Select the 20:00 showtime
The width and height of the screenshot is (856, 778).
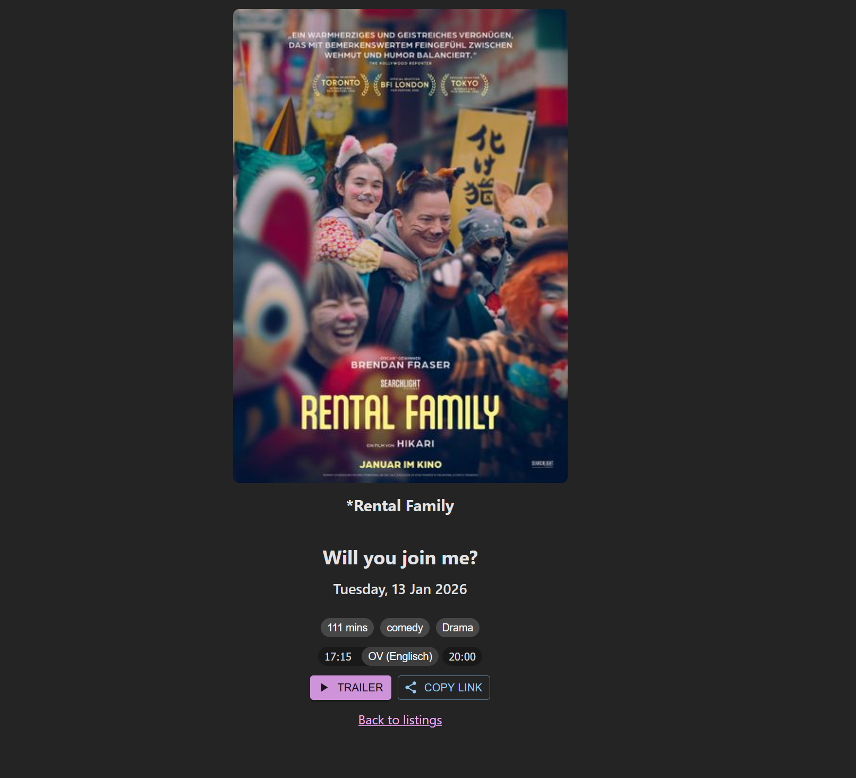point(462,657)
